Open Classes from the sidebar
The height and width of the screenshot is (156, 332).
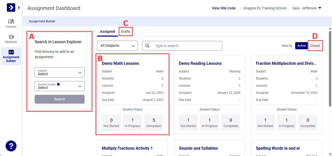(x=11, y=23)
